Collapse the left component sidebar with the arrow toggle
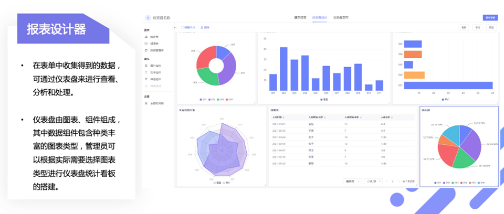The image size is (504, 214). (175, 28)
